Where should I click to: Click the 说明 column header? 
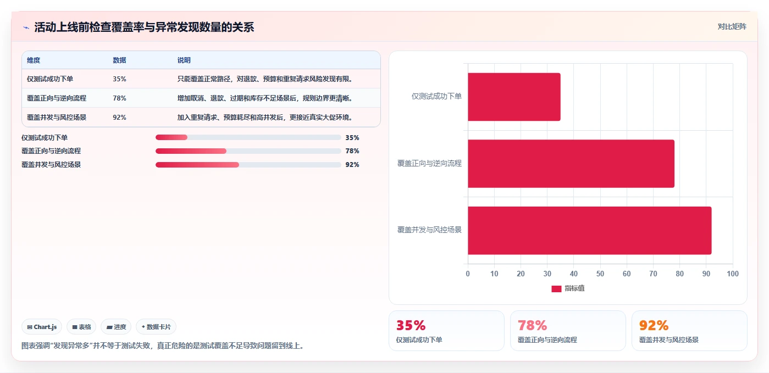(x=184, y=60)
